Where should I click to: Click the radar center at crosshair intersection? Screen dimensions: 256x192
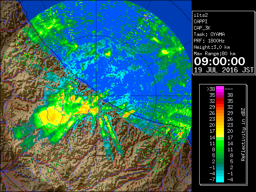pyautogui.click(x=96, y=96)
